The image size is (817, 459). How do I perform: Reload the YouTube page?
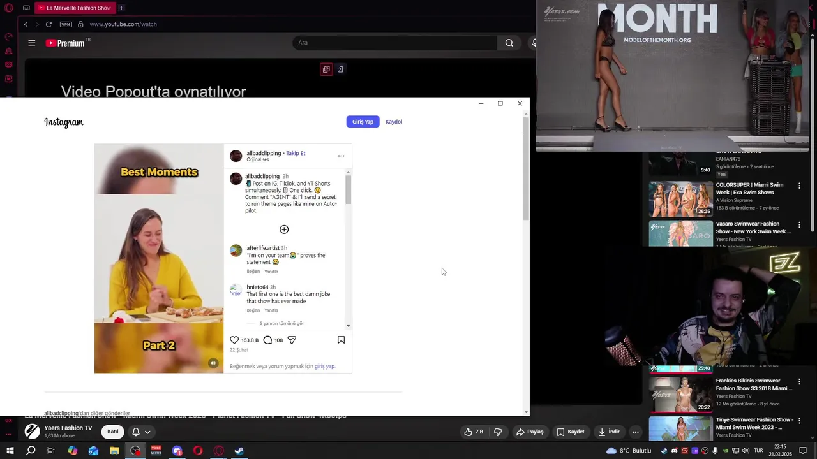click(49, 24)
